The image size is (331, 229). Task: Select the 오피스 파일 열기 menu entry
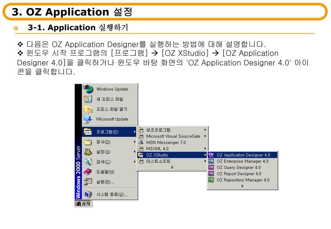tap(110, 109)
